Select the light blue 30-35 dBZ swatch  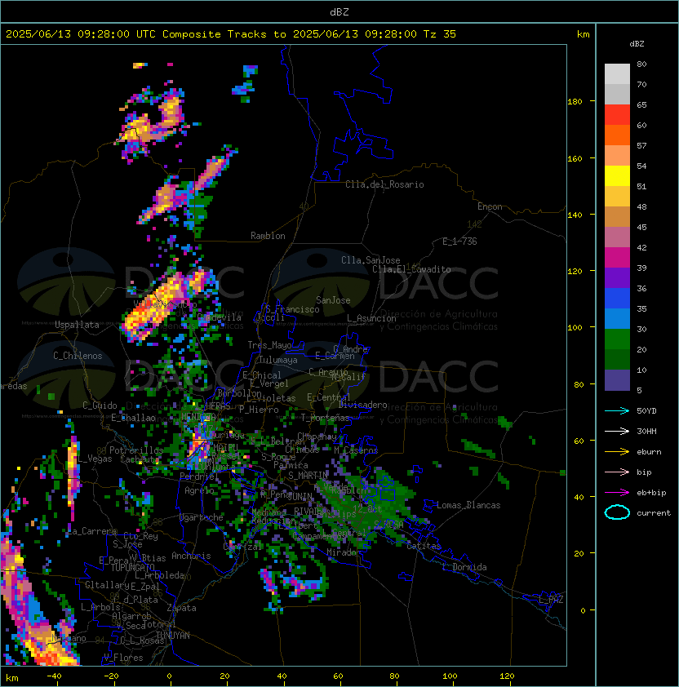point(617,319)
